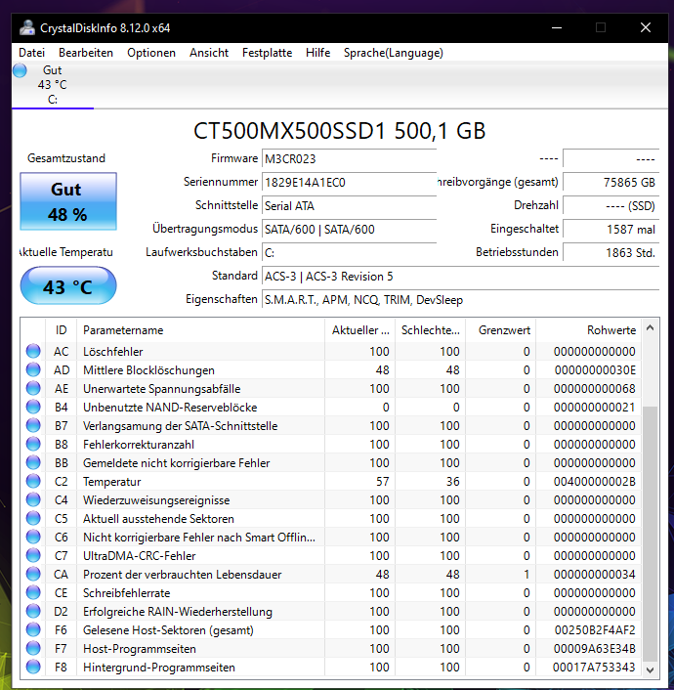Click the status orb for Temperatur row
Viewport: 674px width, 690px height.
tap(33, 481)
